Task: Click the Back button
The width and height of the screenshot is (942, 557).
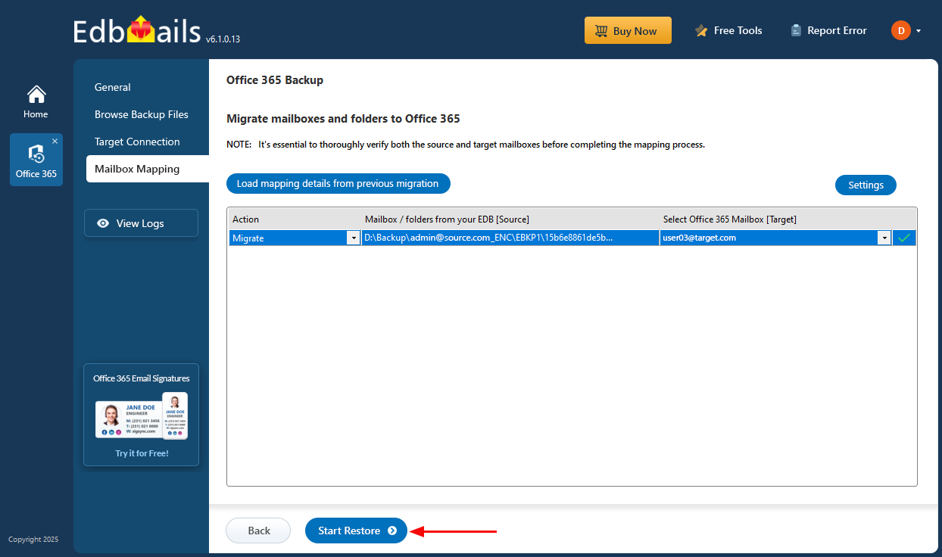Action: pos(258,531)
